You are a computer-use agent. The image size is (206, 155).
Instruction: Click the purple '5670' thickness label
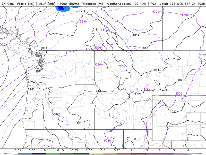[x=104, y=30]
